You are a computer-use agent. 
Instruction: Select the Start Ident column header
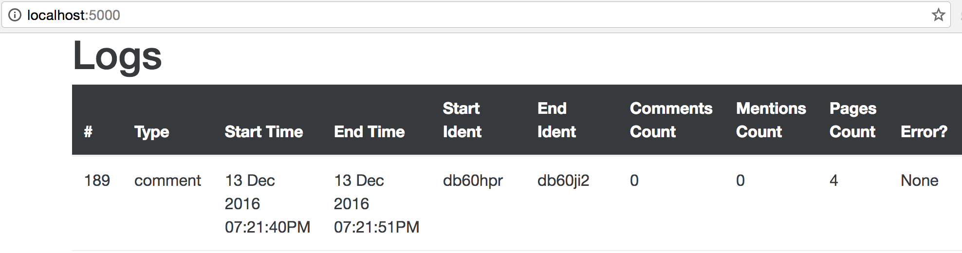click(x=462, y=120)
